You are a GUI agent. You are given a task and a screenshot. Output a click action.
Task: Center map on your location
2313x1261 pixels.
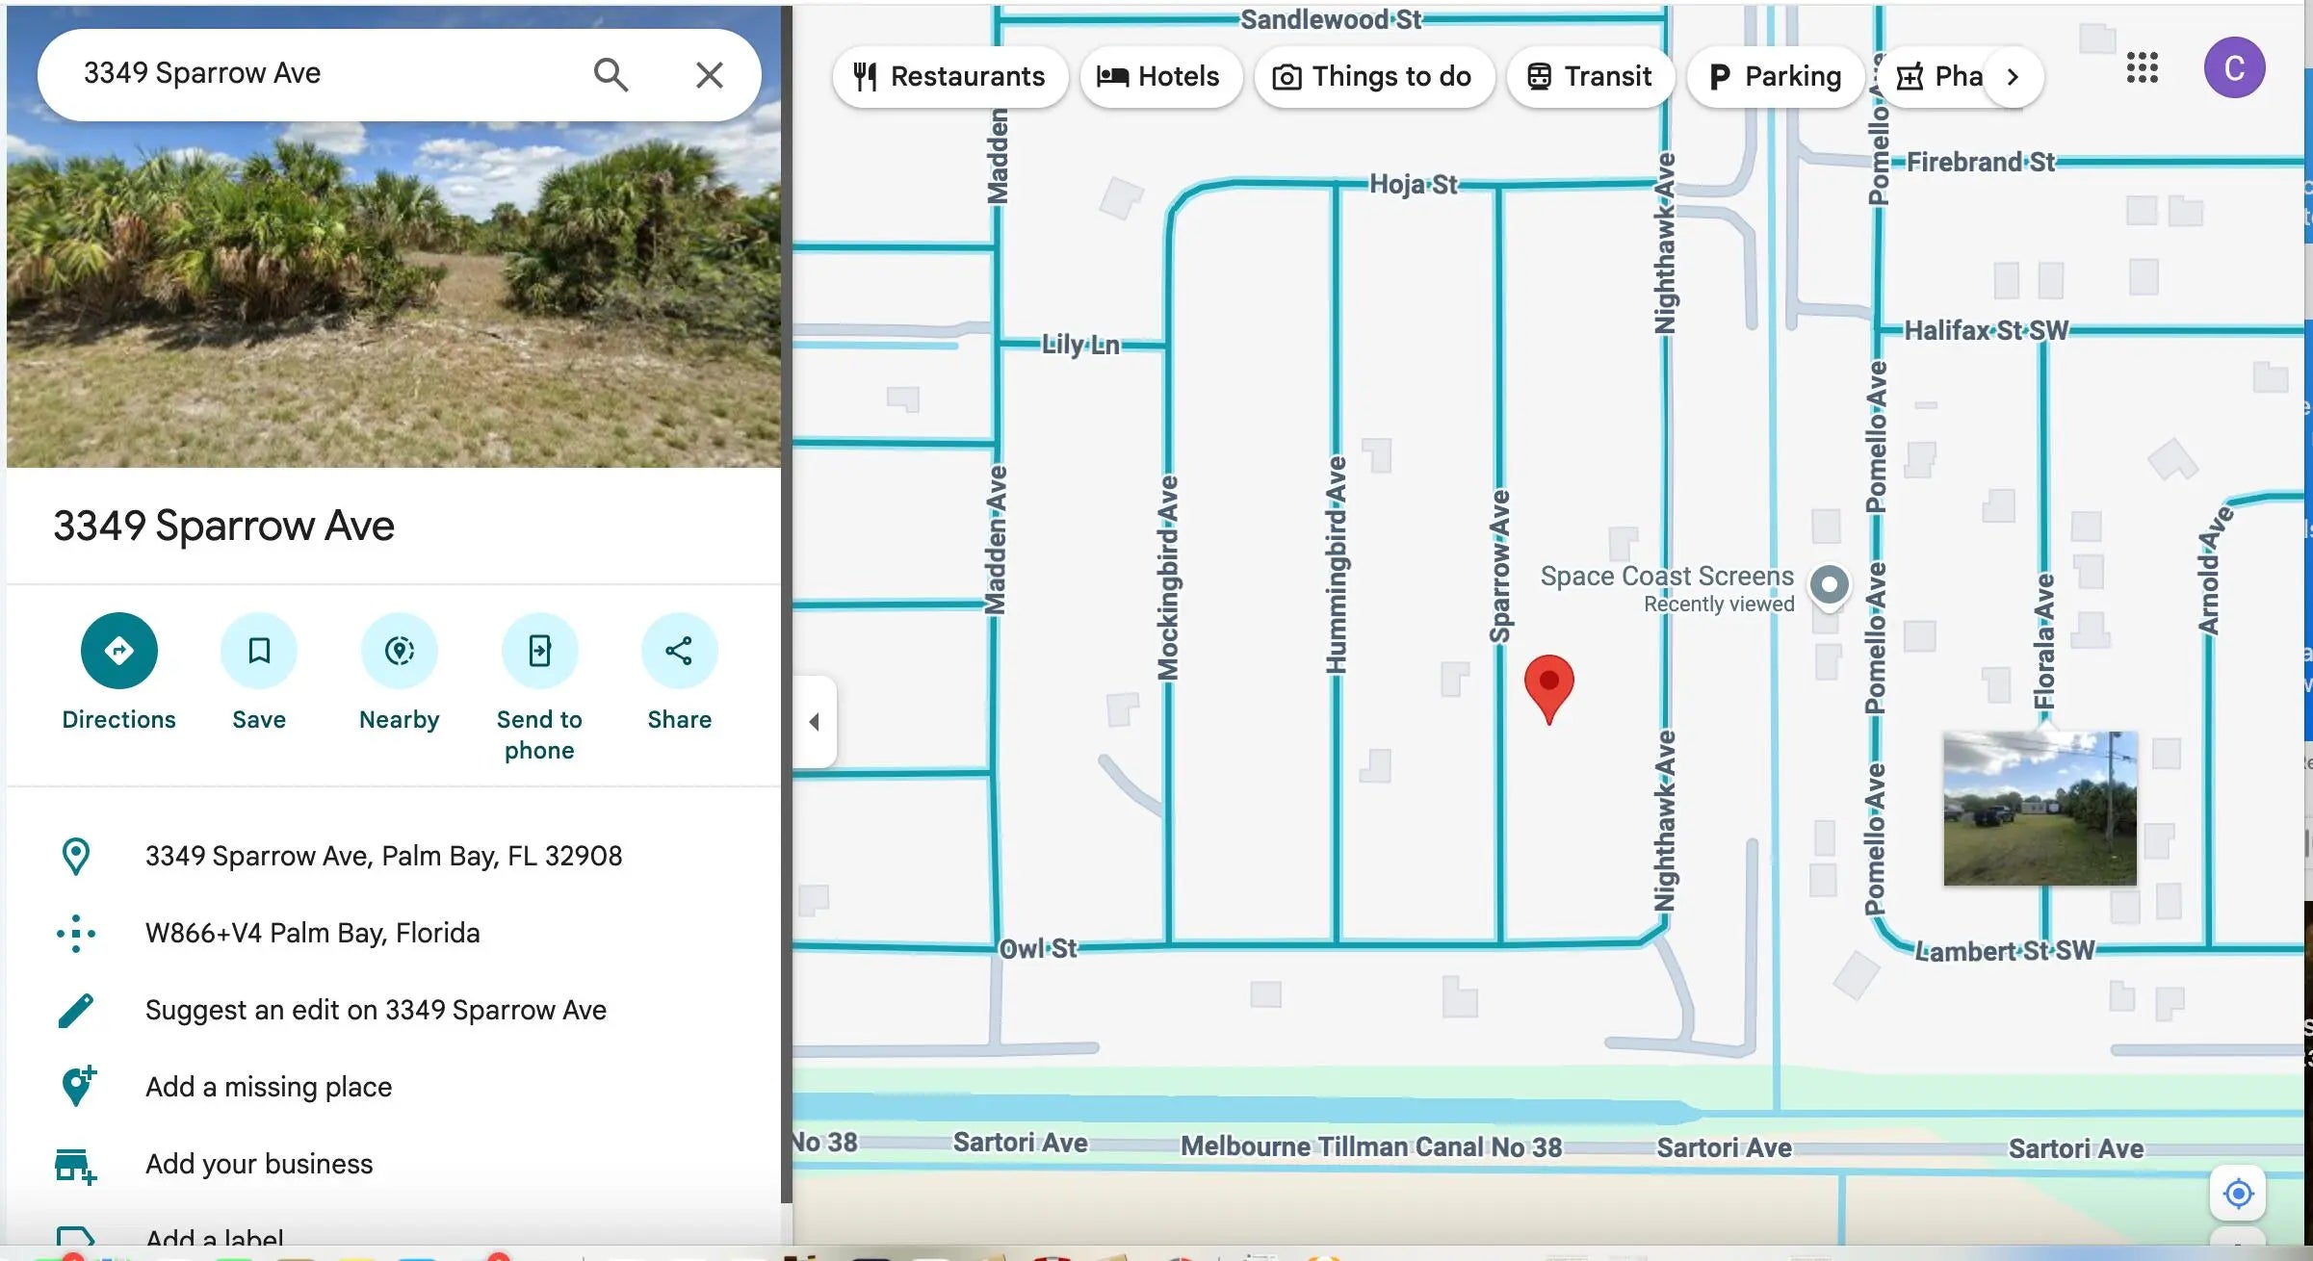[x=2238, y=1194]
